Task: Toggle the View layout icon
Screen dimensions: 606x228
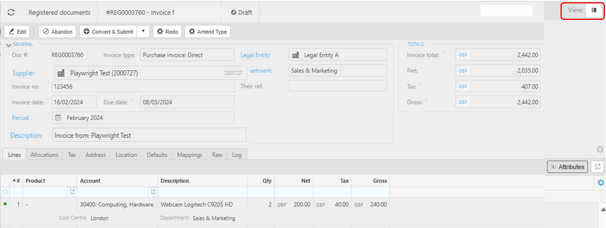Action: [x=593, y=10]
